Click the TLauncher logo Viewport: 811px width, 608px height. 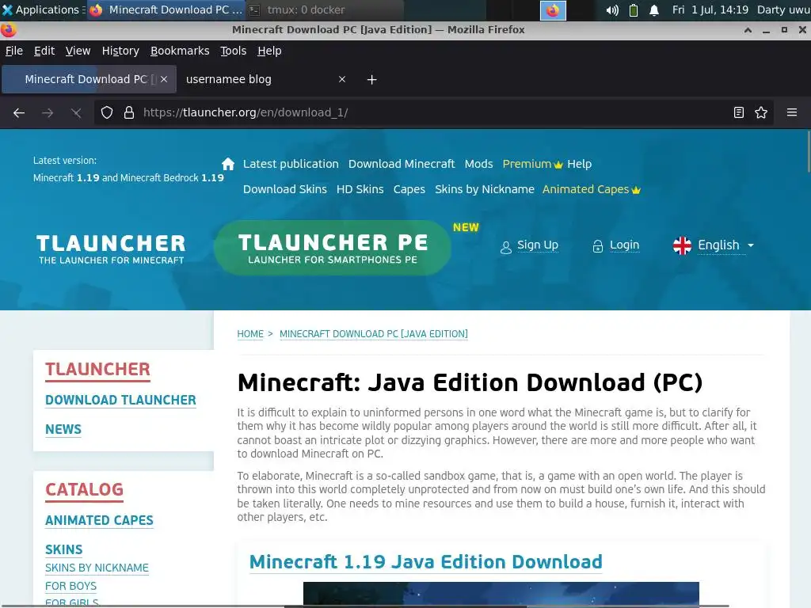(111, 249)
